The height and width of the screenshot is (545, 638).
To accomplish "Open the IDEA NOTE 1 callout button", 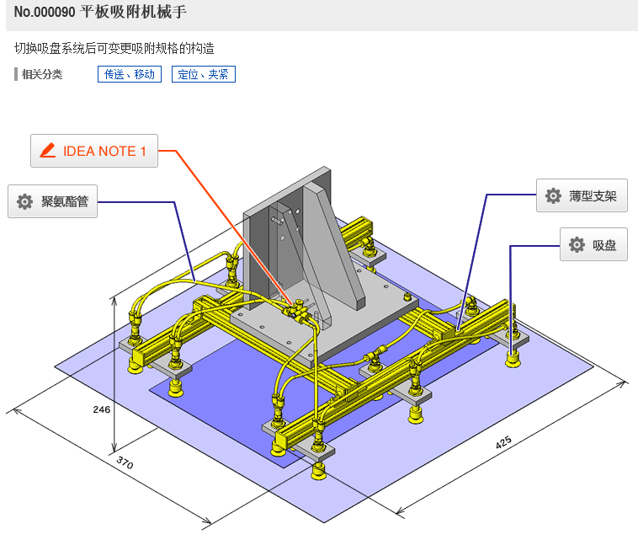I will point(94,151).
